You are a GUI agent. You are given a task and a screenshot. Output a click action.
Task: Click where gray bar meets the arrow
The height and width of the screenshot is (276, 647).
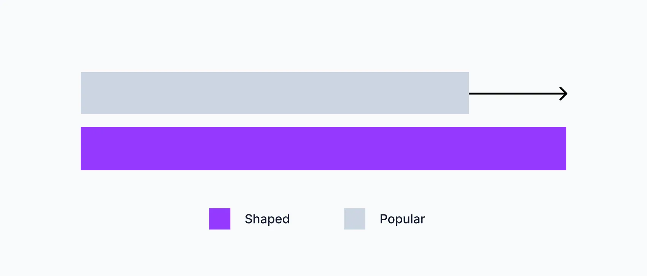[x=469, y=94]
